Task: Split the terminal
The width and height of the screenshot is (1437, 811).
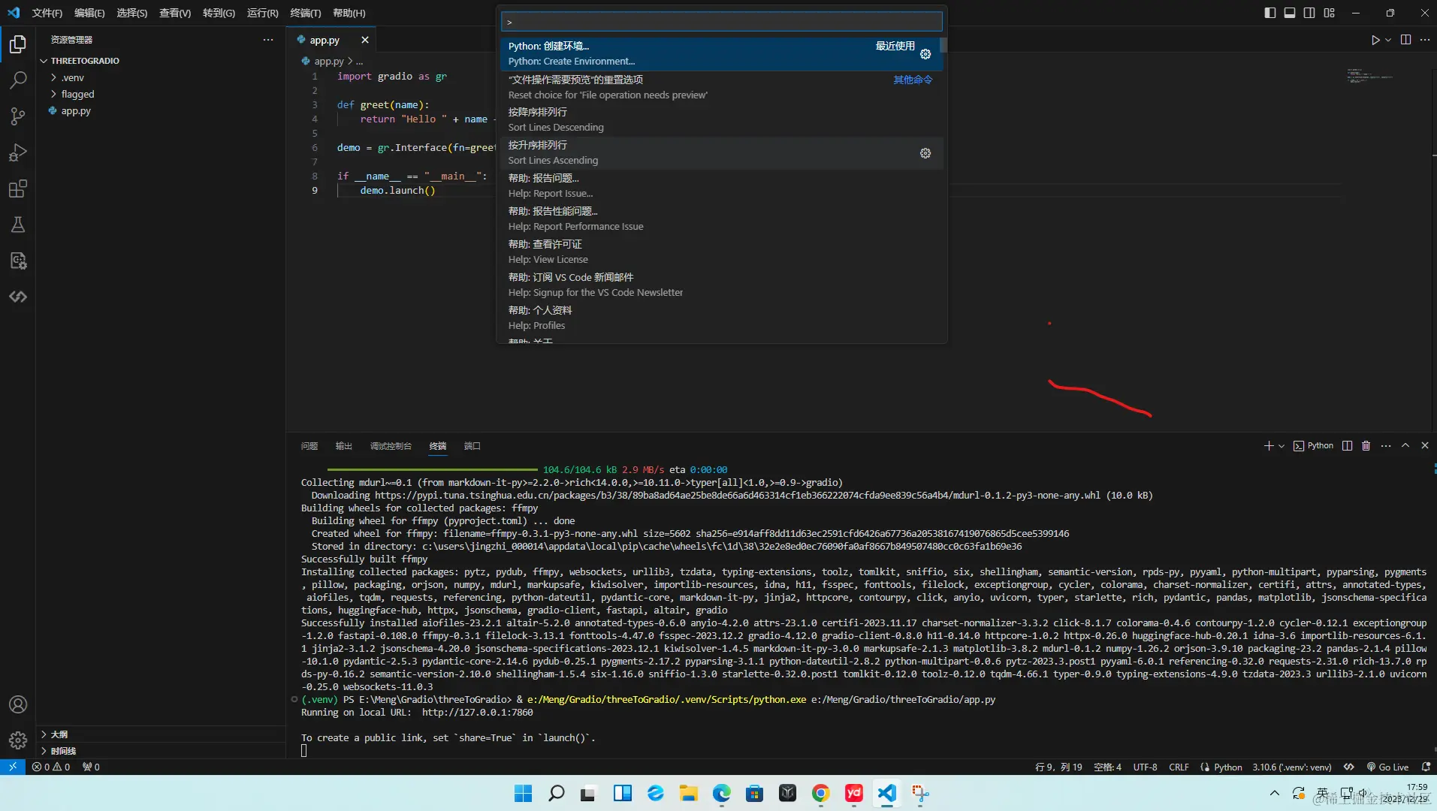Action: 1346,446
